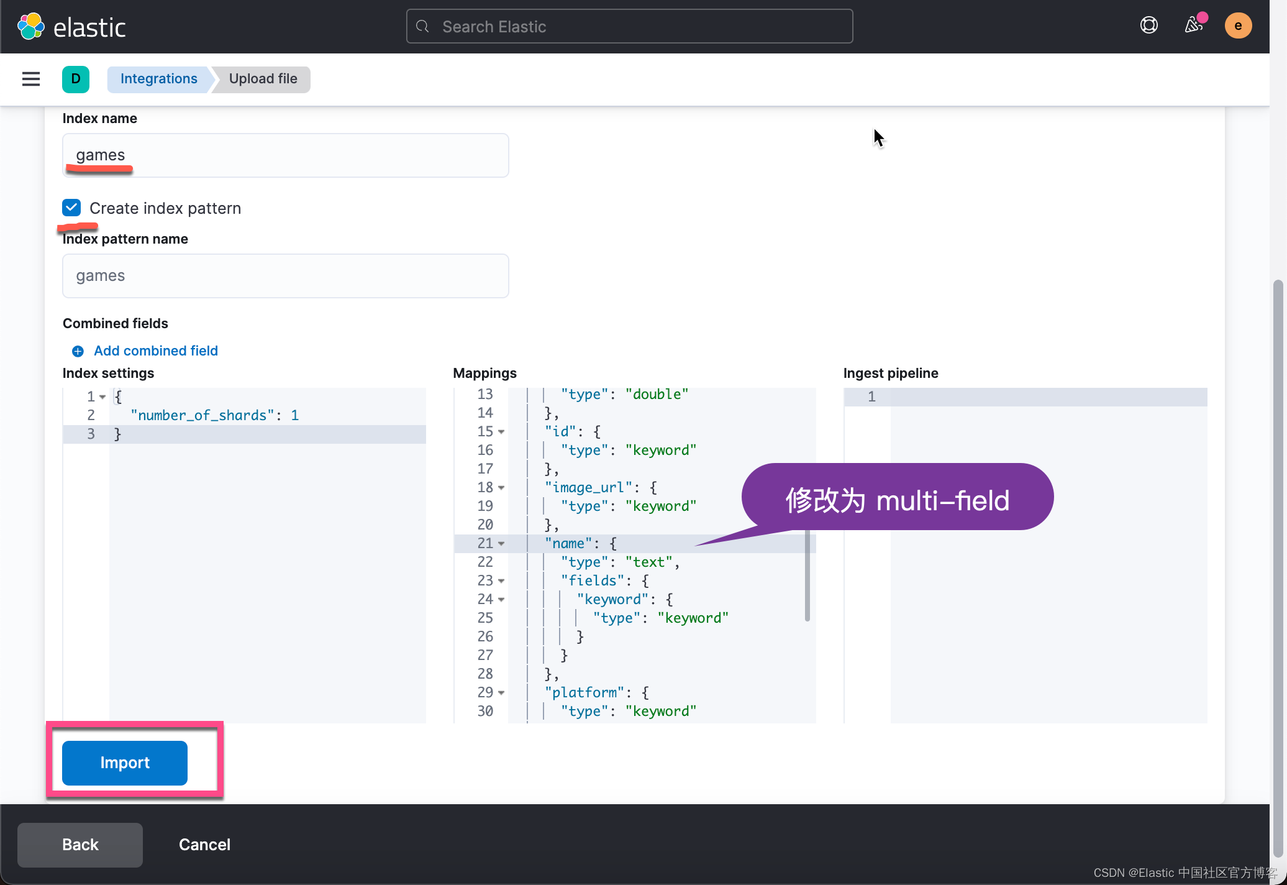Collapse the "name" mapping block at line 21

(501, 544)
